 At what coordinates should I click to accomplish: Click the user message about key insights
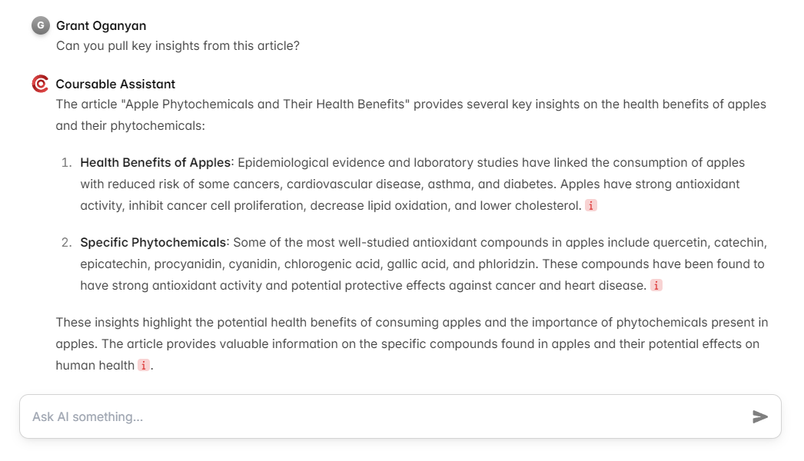pyautogui.click(x=178, y=45)
